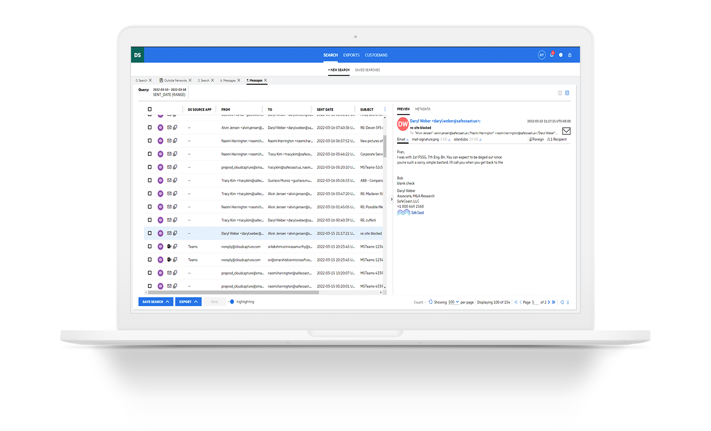Open the Custodians tab in top navigation
This screenshot has width=711, height=431.
(375, 55)
